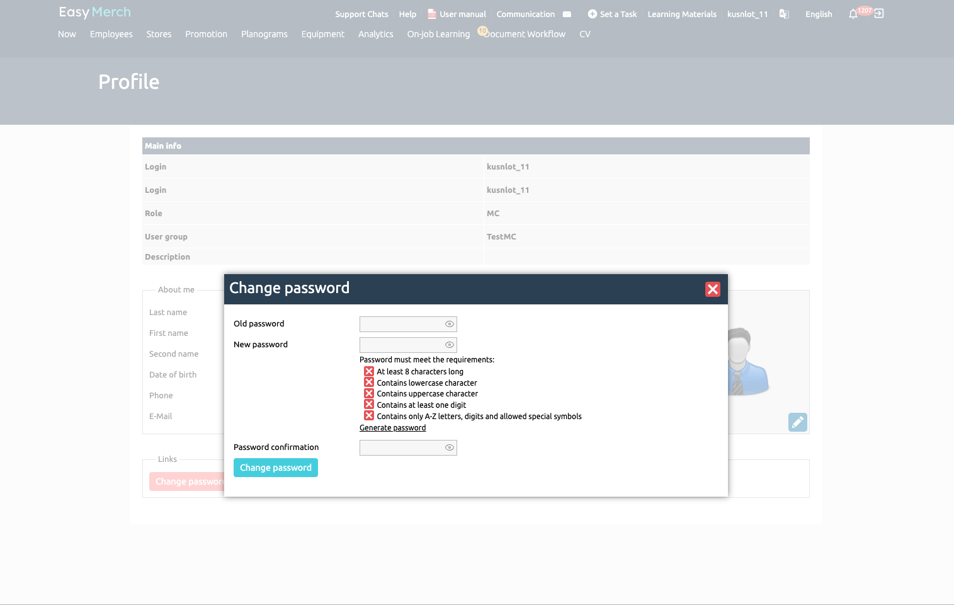The width and height of the screenshot is (954, 605).
Task: Click into the Old password field
Action: coord(401,324)
